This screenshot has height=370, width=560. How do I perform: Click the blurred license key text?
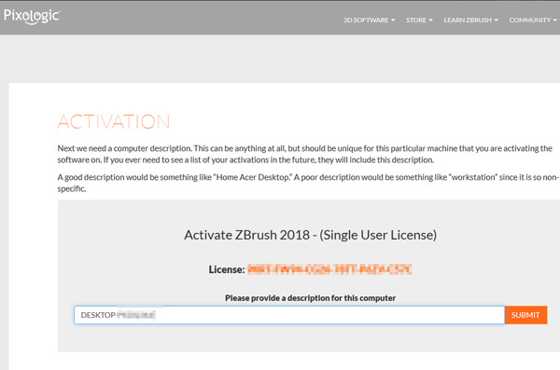point(329,269)
